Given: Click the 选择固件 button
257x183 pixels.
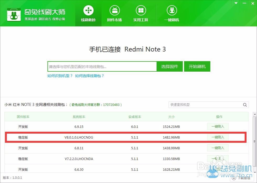Looking at the screenshot, I should click(x=170, y=66).
